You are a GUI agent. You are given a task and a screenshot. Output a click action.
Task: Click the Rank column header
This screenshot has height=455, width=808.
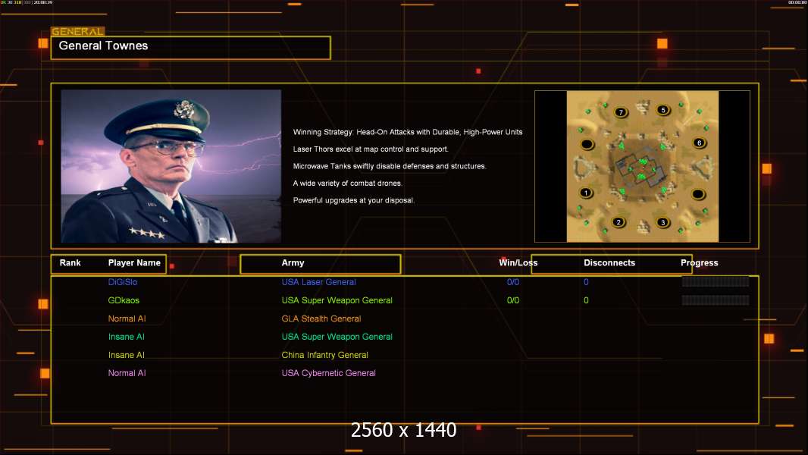(70, 263)
